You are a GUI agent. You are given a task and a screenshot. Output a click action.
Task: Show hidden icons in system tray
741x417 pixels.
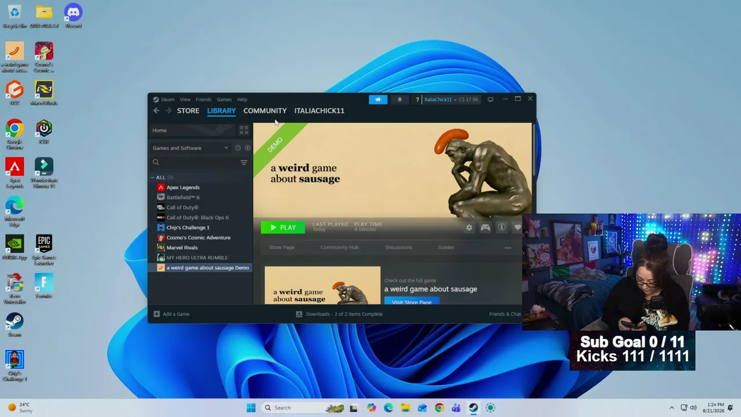point(672,408)
